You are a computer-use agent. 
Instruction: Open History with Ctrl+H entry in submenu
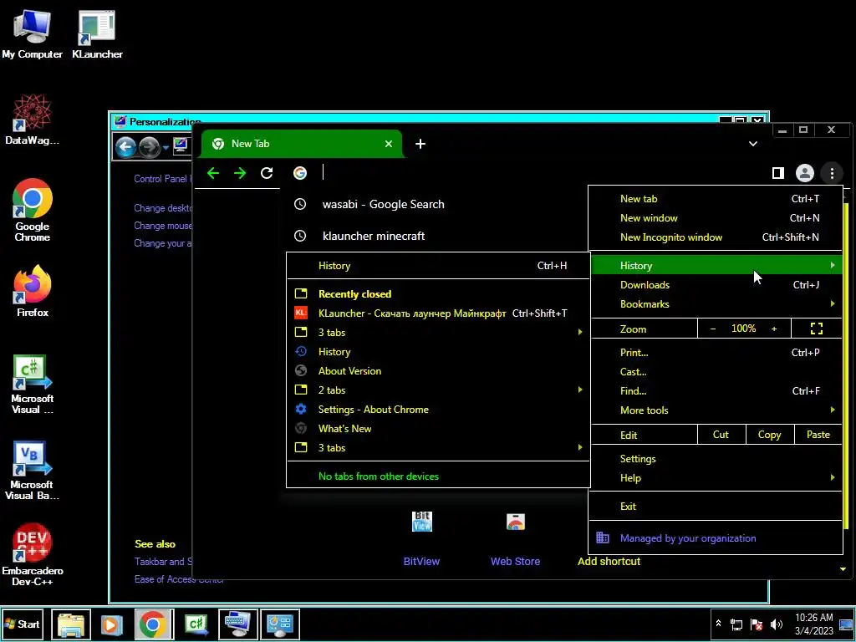(x=438, y=266)
